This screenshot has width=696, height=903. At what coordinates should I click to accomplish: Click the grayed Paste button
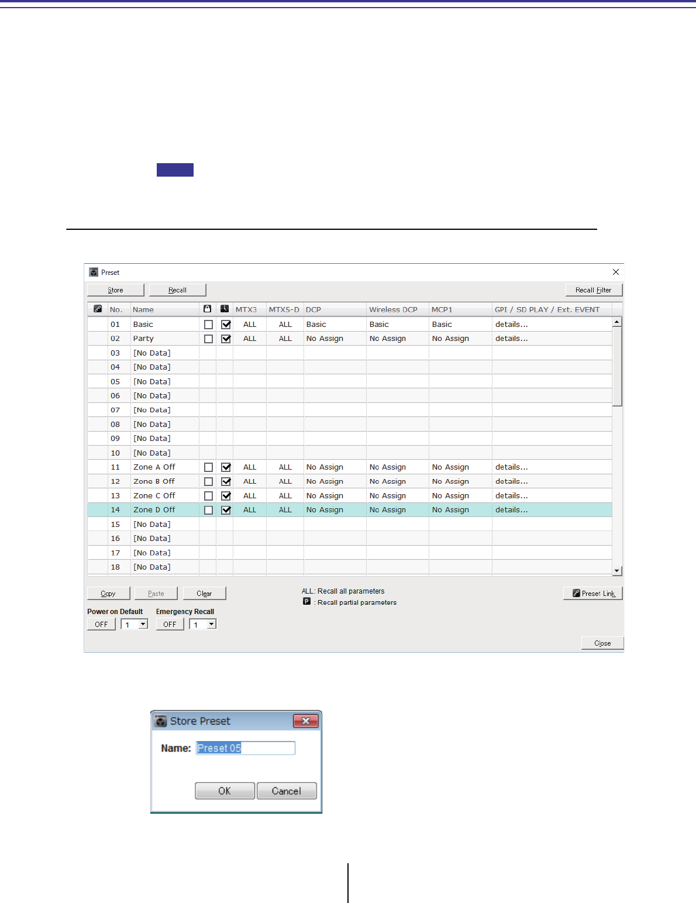click(x=156, y=594)
